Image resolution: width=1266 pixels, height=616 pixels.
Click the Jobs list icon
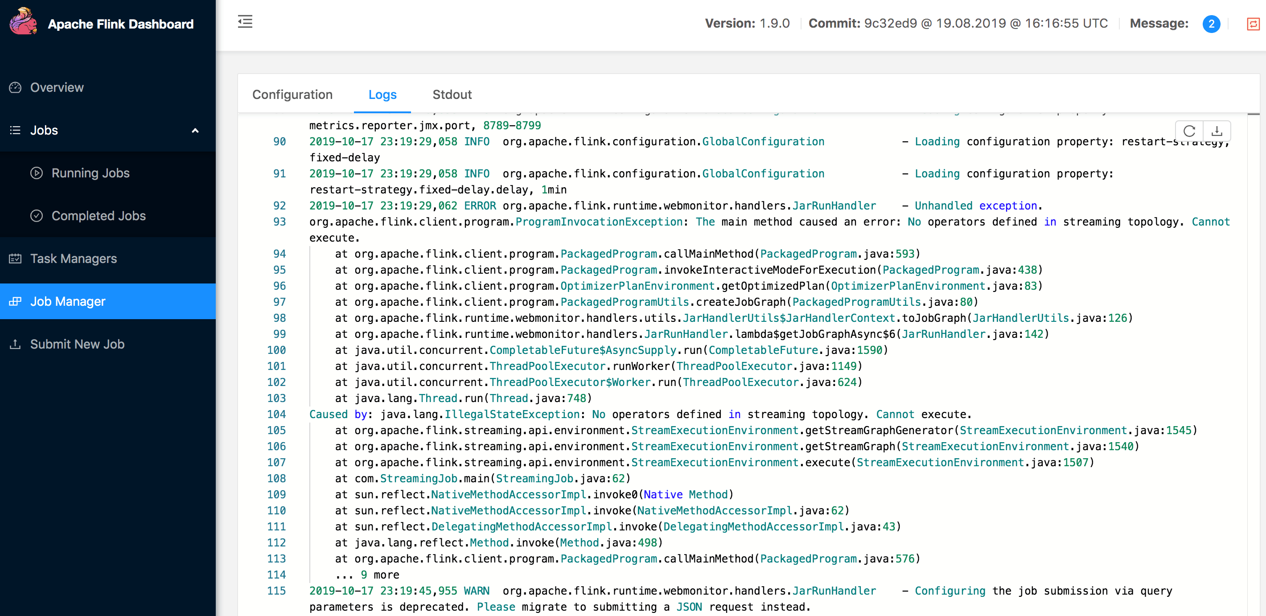pyautogui.click(x=15, y=130)
